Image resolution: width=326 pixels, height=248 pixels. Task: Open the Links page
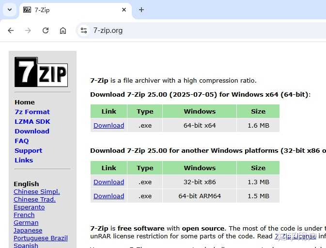[24, 160]
